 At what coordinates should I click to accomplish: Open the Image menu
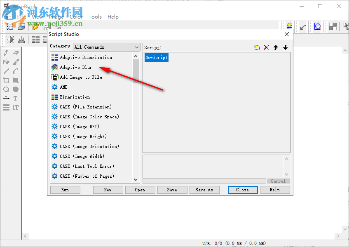tap(56, 17)
